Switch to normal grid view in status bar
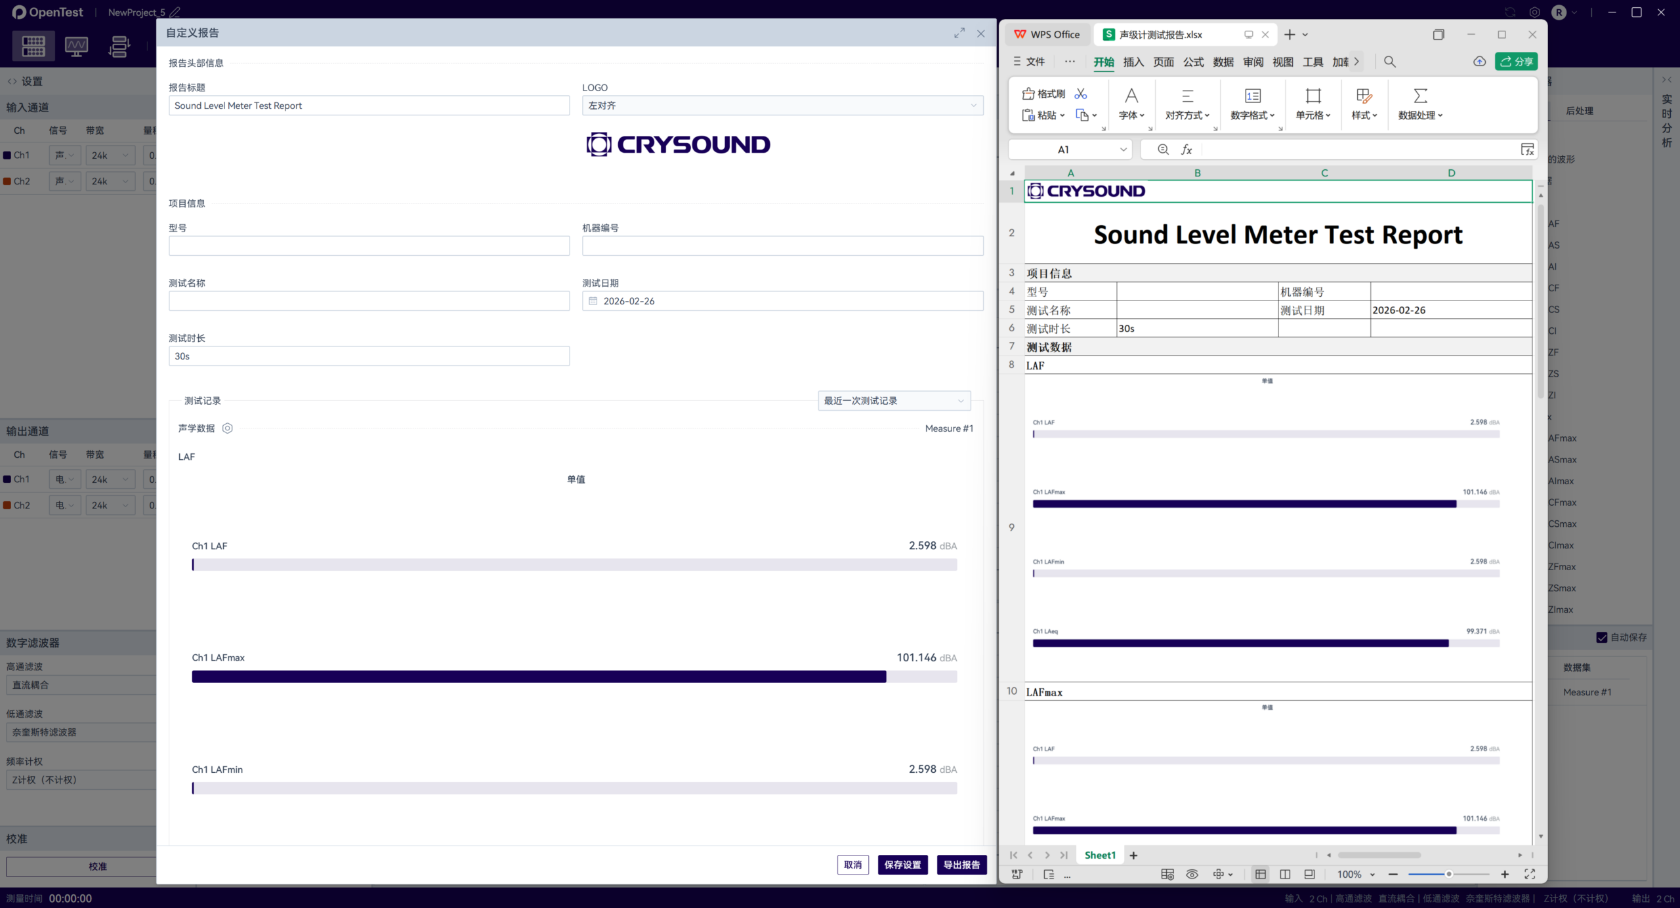Screen dimensions: 1680x908 click(x=1260, y=874)
